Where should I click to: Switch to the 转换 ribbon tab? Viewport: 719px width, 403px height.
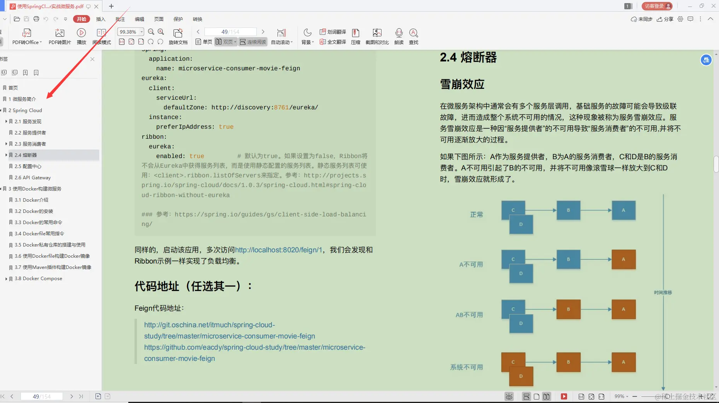(197, 19)
